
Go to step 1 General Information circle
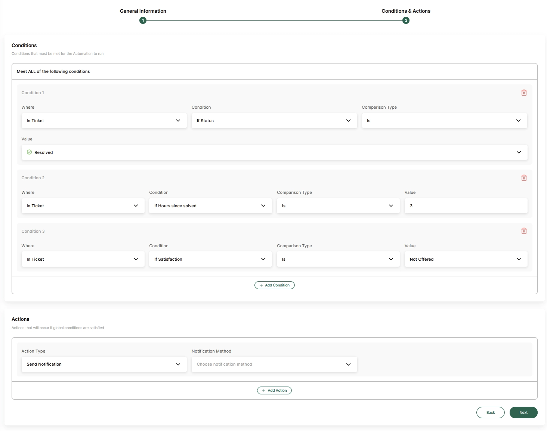[x=143, y=20]
